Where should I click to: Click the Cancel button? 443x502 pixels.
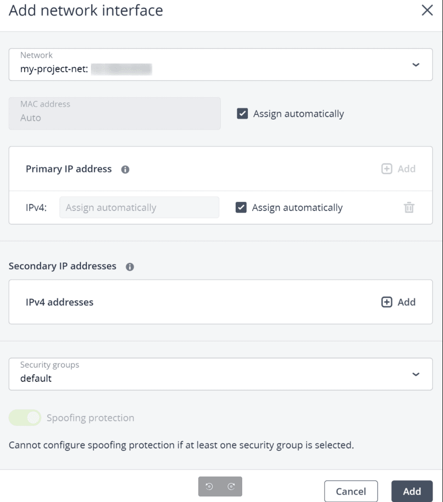pyautogui.click(x=351, y=491)
